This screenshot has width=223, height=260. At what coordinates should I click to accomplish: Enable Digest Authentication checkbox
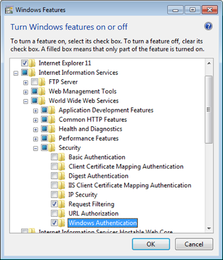click(54, 176)
